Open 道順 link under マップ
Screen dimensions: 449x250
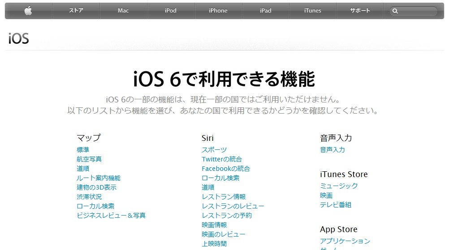(83, 169)
